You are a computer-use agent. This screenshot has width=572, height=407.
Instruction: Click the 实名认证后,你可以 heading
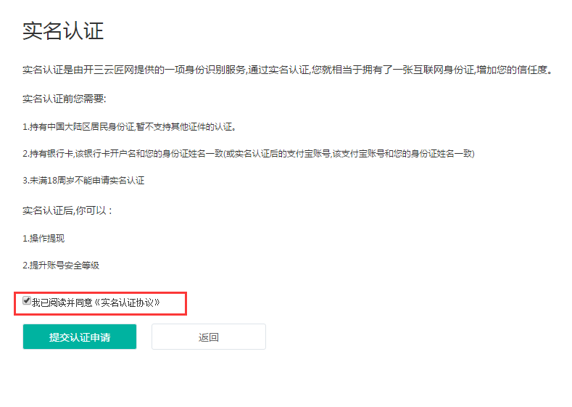pos(68,210)
